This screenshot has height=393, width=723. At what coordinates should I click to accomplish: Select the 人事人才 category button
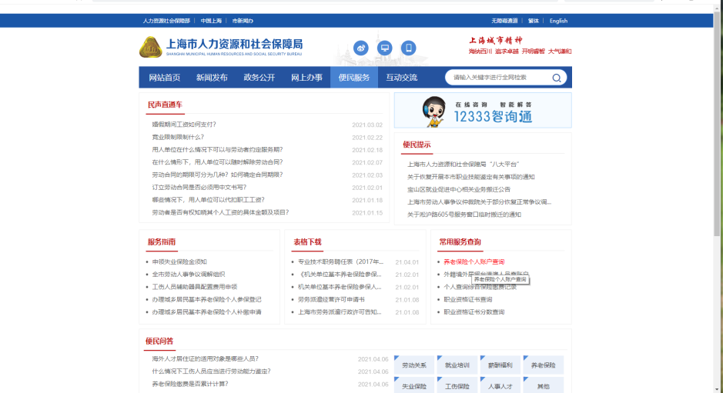(500, 385)
